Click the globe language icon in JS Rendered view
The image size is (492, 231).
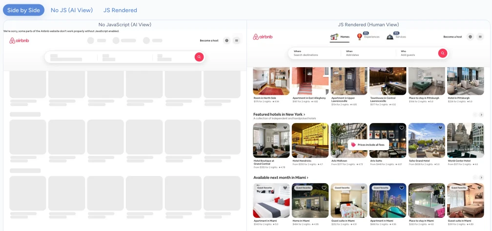tap(470, 37)
